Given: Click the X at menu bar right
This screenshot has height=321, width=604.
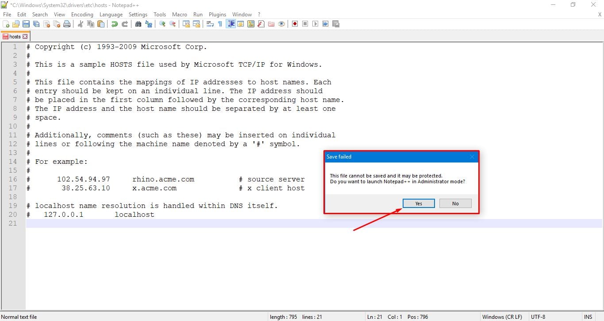Looking at the screenshot, I should [x=600, y=15].
